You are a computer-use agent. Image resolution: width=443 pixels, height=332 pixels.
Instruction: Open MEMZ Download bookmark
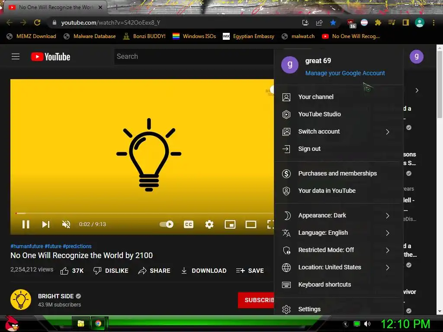[x=31, y=36]
